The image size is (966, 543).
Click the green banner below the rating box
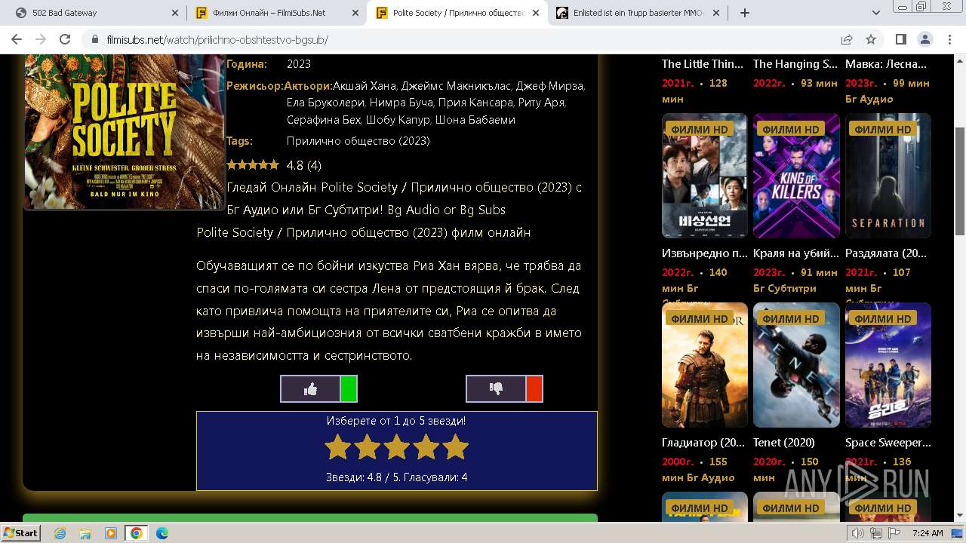point(310,517)
